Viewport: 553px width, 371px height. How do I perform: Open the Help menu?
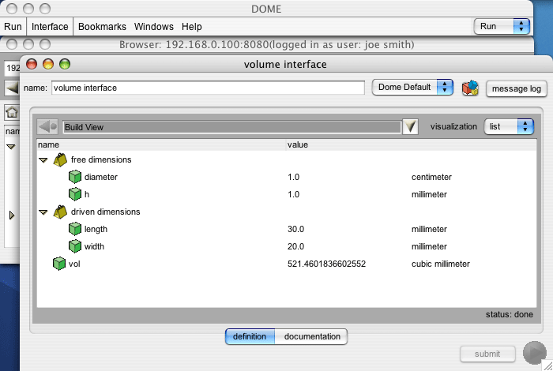point(192,27)
